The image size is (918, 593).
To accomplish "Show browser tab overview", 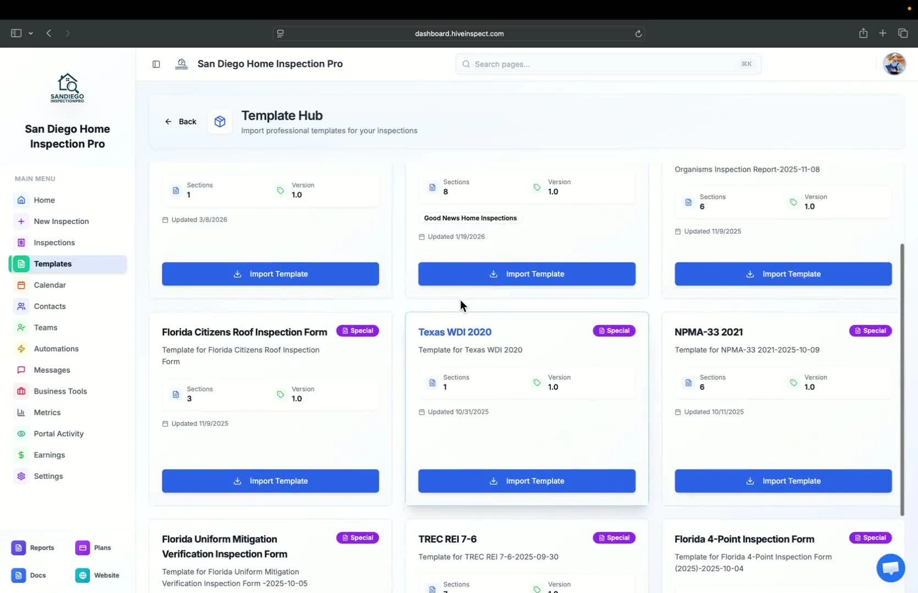I will click(x=903, y=33).
